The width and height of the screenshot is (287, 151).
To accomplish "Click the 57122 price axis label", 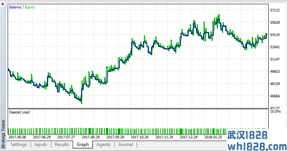I will point(275,10).
